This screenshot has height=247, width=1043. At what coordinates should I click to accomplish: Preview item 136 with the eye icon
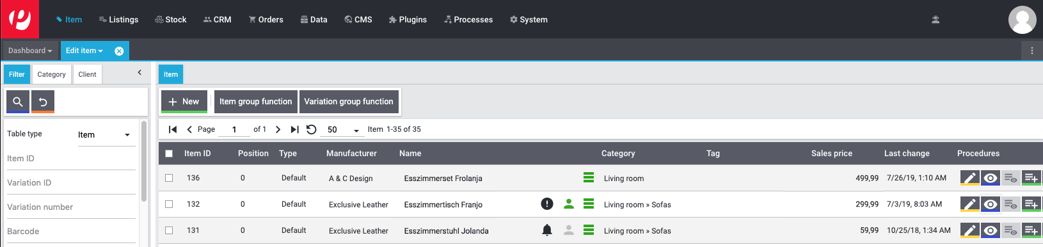point(991,178)
